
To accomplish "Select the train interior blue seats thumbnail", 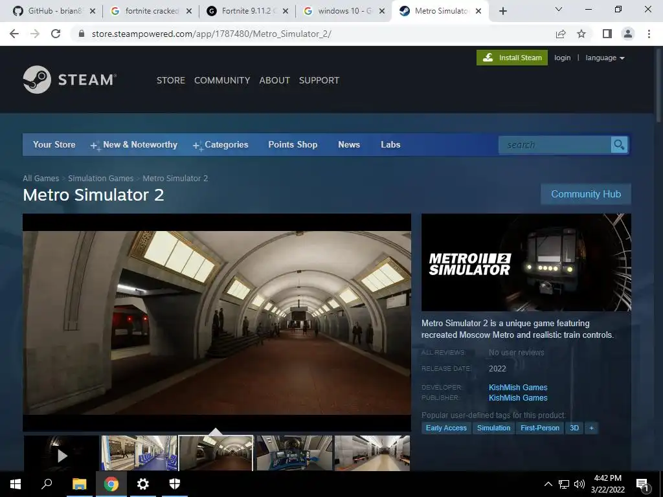I will coord(139,454).
